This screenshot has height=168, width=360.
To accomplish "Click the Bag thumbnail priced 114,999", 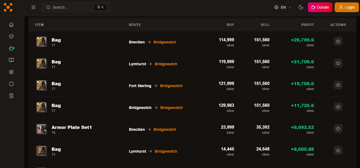I will point(42,42).
